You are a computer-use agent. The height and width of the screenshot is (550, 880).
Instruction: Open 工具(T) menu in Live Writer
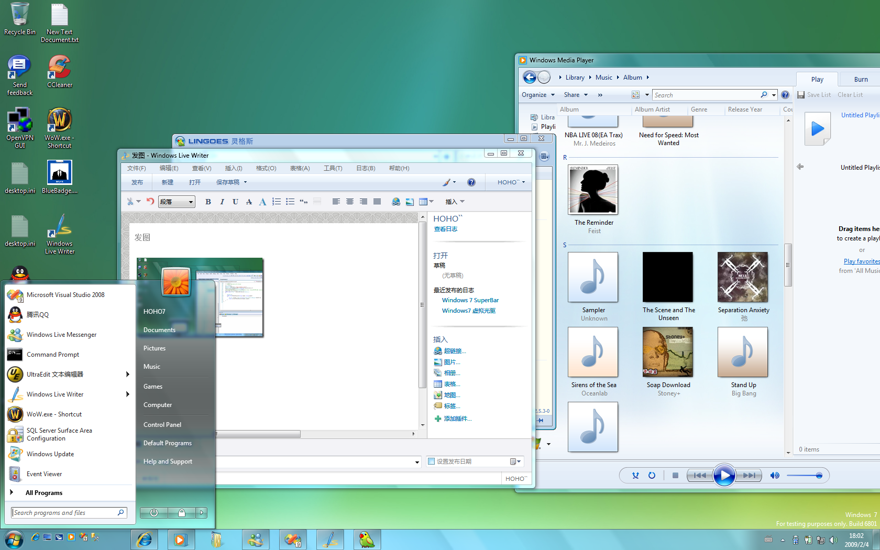[x=333, y=168]
